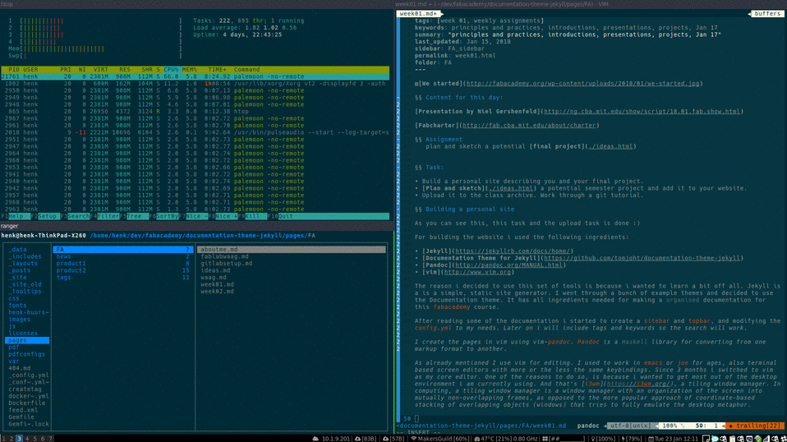Sort htop by the PID column header

tap(13, 70)
